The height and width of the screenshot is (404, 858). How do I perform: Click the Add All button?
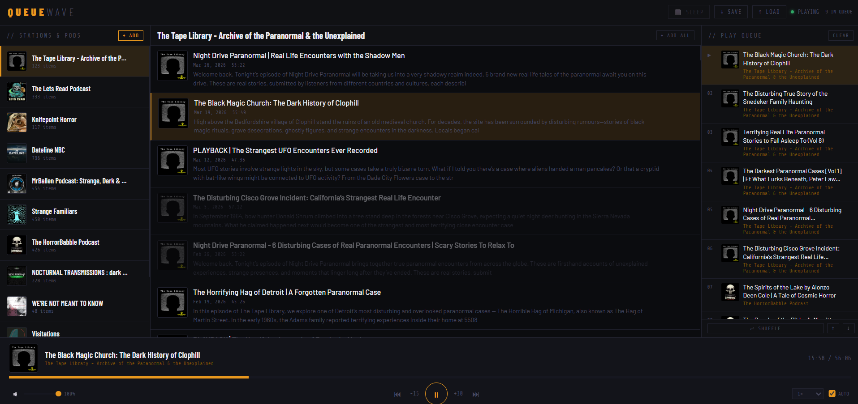point(675,35)
